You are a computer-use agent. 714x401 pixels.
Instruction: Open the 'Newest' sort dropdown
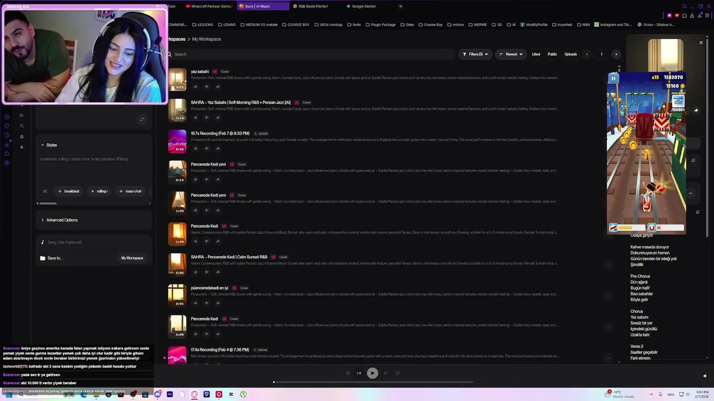510,54
